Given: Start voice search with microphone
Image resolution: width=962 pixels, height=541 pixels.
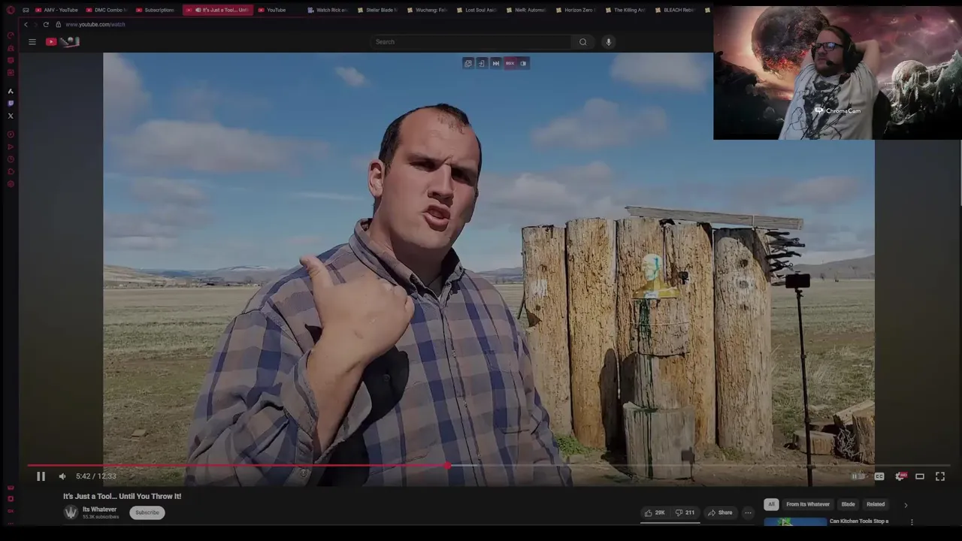Looking at the screenshot, I should coord(609,42).
